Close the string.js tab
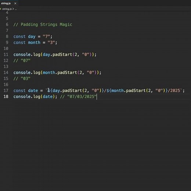The height and width of the screenshot is (191, 191). click(x=15, y=3)
